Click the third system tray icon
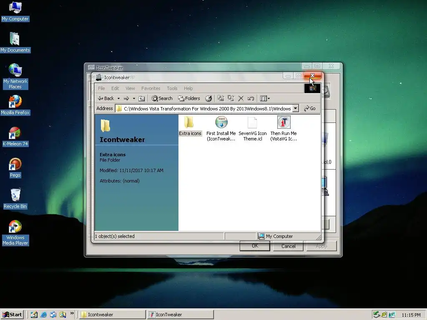Image resolution: width=427 pixels, height=320 pixels. pos(392,315)
